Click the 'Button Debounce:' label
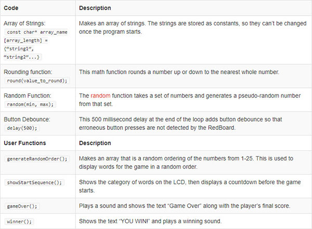 click(27, 119)
